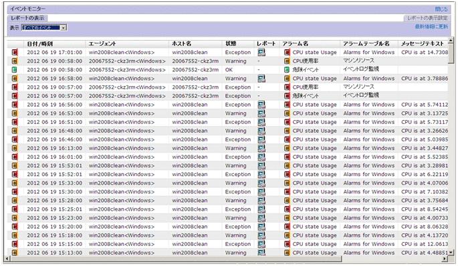458x266 pixels.
Task: Click イベントログ監視 in the OK row
Action: [361, 69]
